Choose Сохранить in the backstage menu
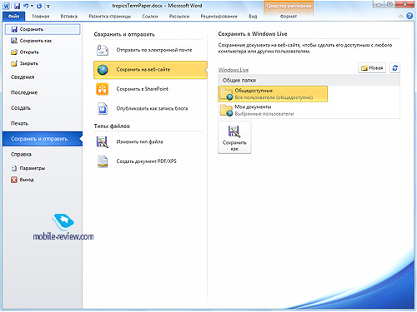 click(x=43, y=29)
